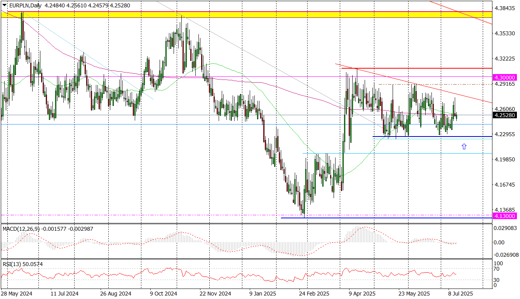Click the RSI(13) 50.0574 indicator label
This screenshot has width=520, height=299.
coord(23,264)
